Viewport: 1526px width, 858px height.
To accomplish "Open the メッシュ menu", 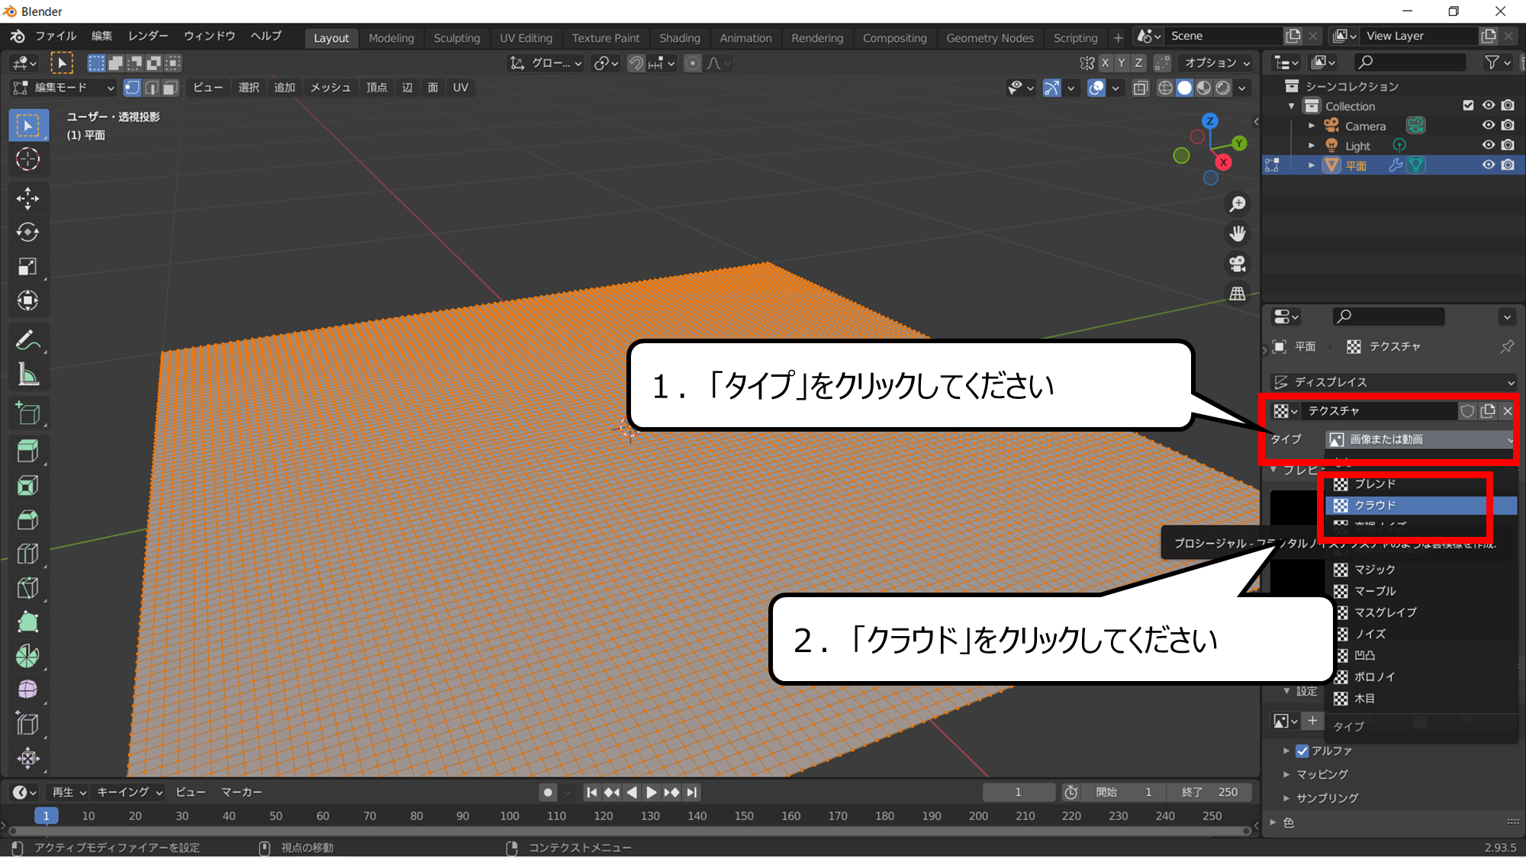I will (x=330, y=88).
